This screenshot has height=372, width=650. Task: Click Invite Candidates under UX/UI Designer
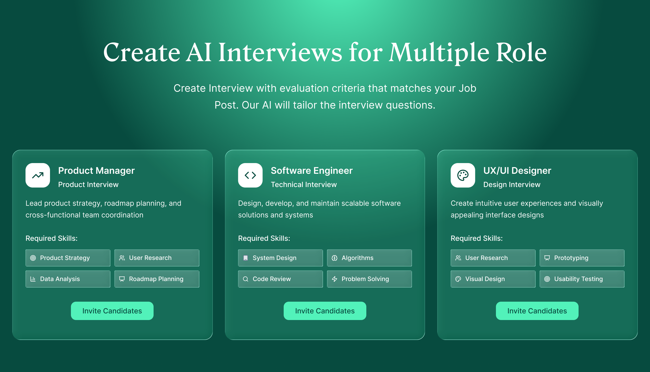[x=537, y=311]
